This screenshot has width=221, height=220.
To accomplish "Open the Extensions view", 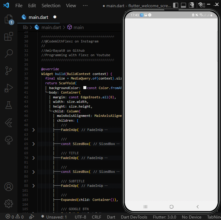I will point(9,36).
